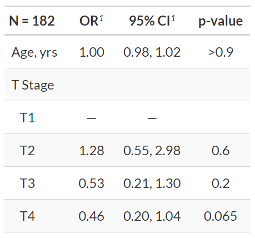
Task: Click the Age odds ratio 1.00
Action: (x=92, y=52)
